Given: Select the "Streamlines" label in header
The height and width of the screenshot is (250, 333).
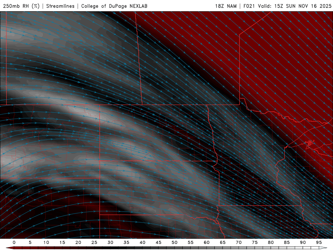Looking at the screenshot, I should coord(60,6).
